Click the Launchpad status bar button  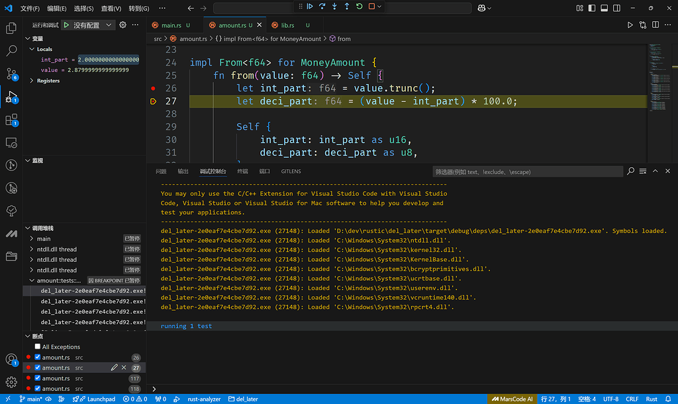click(97, 399)
